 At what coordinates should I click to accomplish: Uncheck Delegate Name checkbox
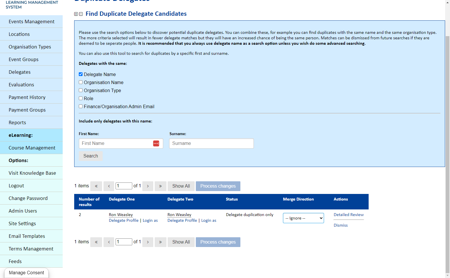[81, 74]
